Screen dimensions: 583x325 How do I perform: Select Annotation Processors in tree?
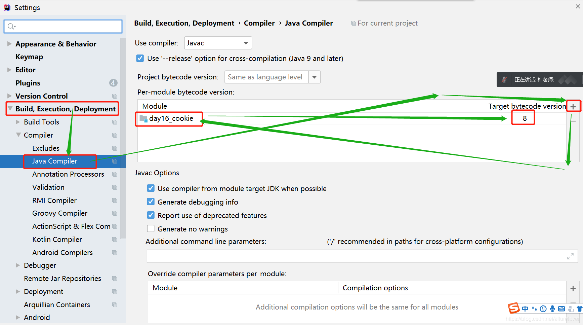click(x=68, y=174)
